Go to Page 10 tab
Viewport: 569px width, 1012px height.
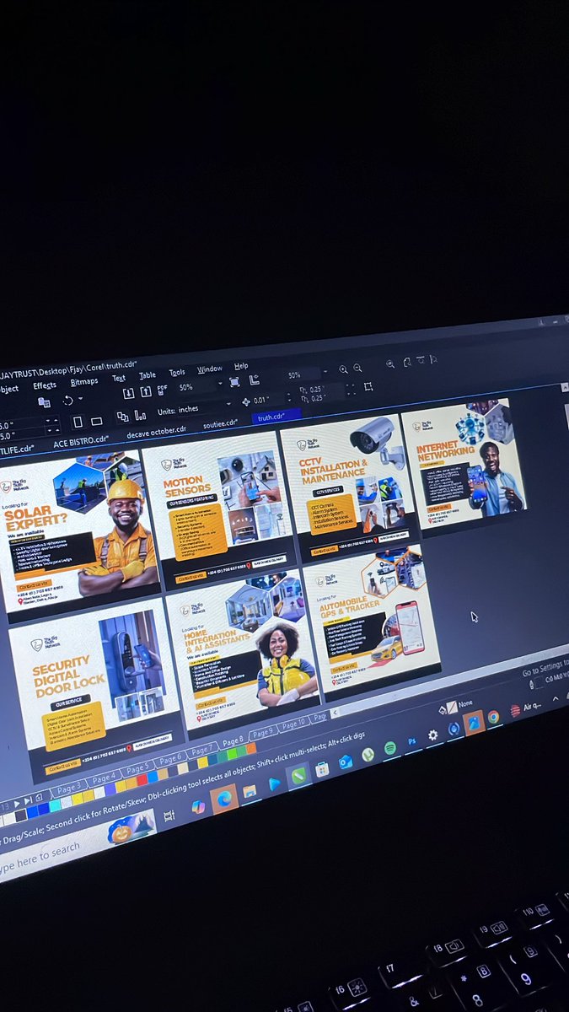pyautogui.click(x=294, y=724)
